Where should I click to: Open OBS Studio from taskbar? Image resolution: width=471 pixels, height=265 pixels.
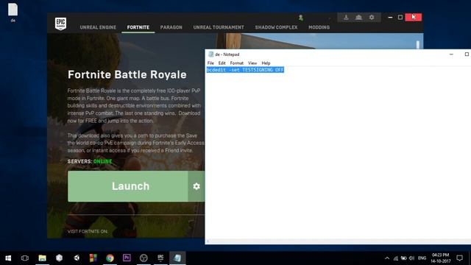144,258
